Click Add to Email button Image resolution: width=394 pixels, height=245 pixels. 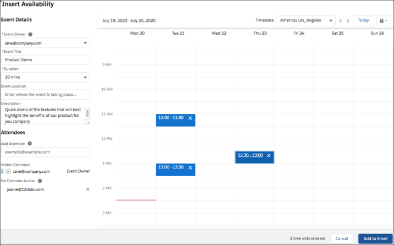coord(375,238)
